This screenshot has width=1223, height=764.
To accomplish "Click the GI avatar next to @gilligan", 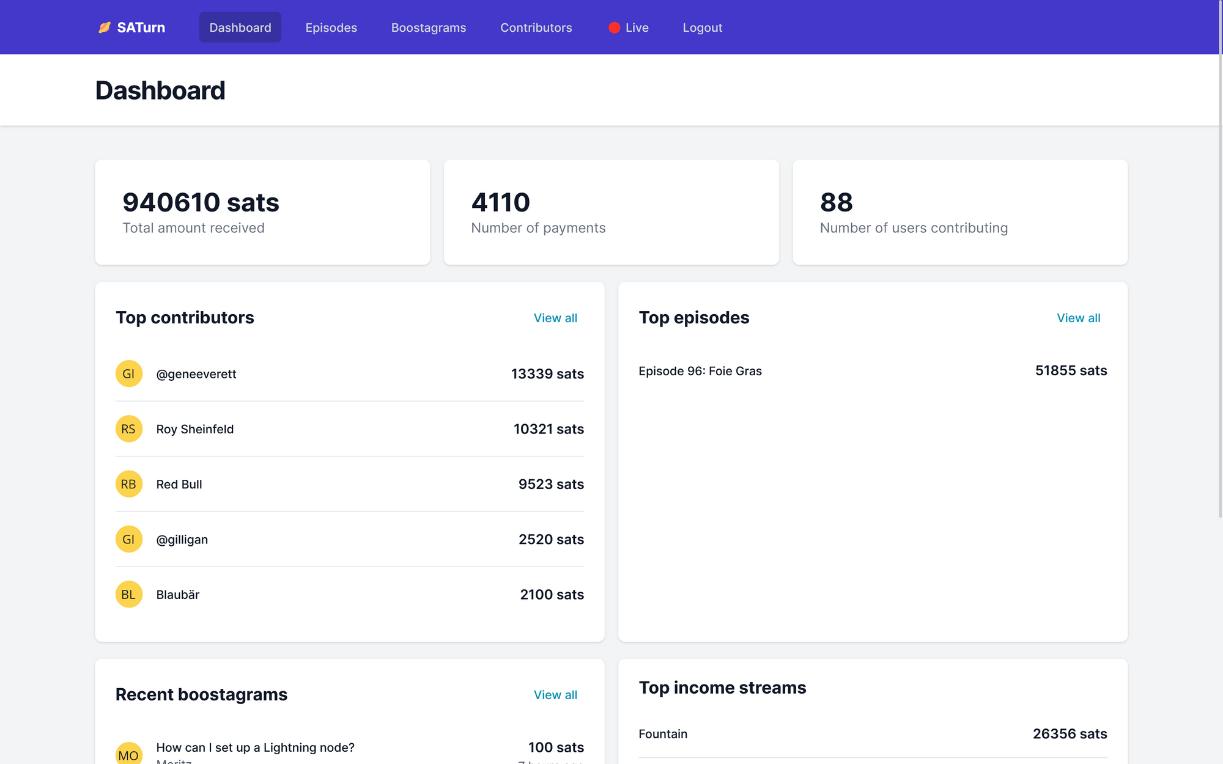I will pos(129,539).
